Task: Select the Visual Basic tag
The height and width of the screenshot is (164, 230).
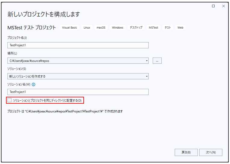Action: click(x=70, y=28)
